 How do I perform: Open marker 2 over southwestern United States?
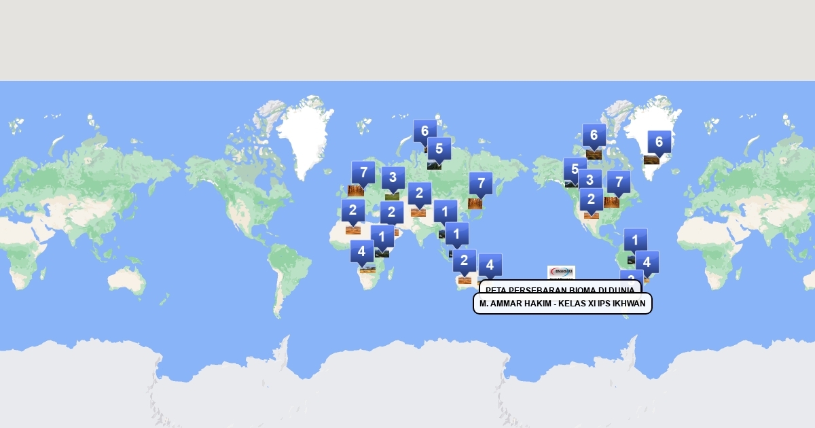coord(591,200)
